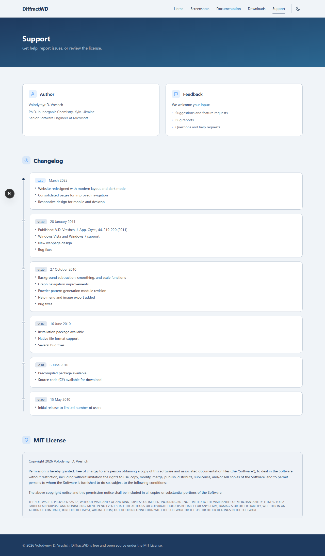325x556 pixels.
Task: Select the Support nav item
Action: click(279, 9)
